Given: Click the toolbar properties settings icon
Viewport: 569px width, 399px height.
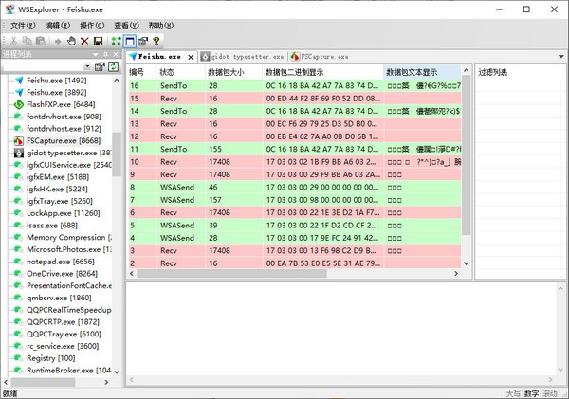Looking at the screenshot, I should point(143,41).
